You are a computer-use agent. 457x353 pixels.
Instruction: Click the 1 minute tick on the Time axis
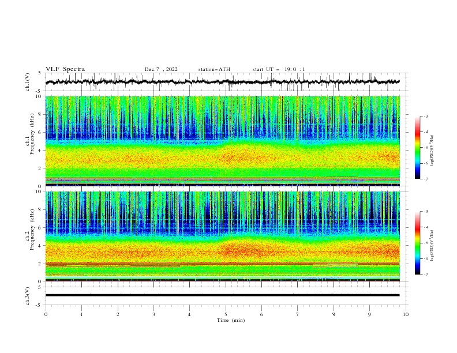[81, 314]
